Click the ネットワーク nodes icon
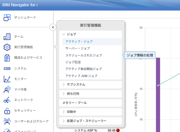 [x=7, y=100]
